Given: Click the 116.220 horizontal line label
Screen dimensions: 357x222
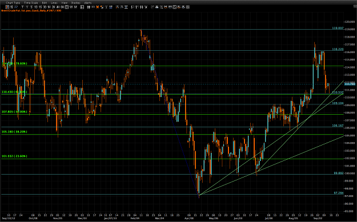Looking at the screenshot, I should pos(338,49).
